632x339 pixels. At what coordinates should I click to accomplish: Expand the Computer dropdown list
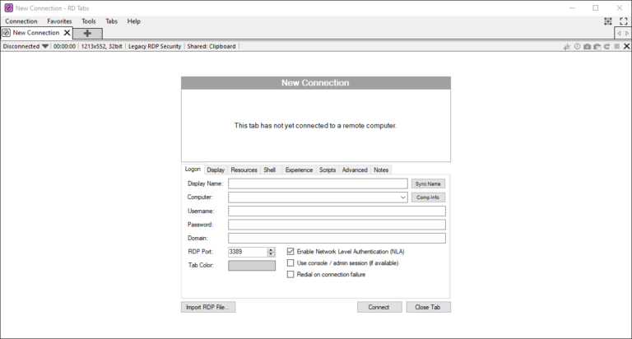coord(402,197)
